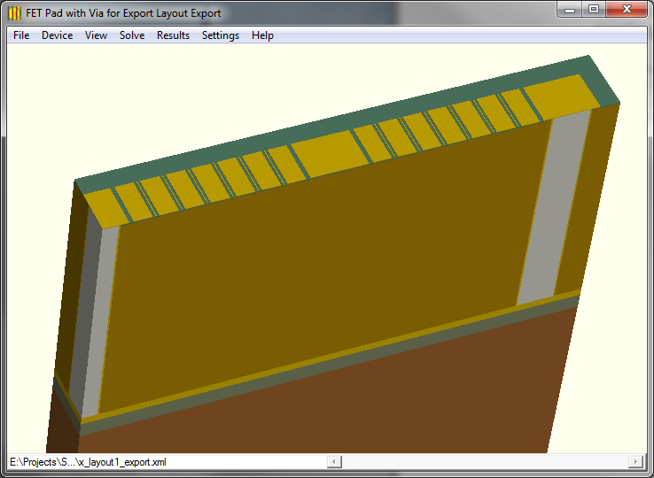The height and width of the screenshot is (478, 654).
Task: Open the Help menu
Action: tap(262, 35)
